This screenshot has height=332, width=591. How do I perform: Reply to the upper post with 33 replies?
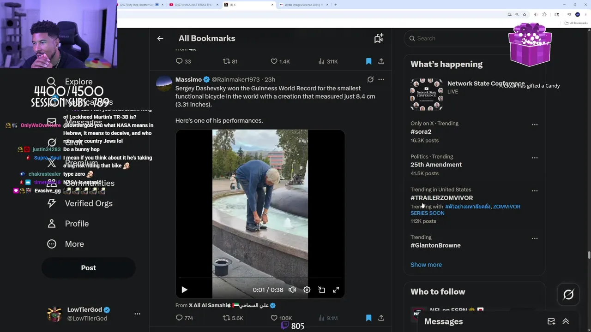point(183,61)
